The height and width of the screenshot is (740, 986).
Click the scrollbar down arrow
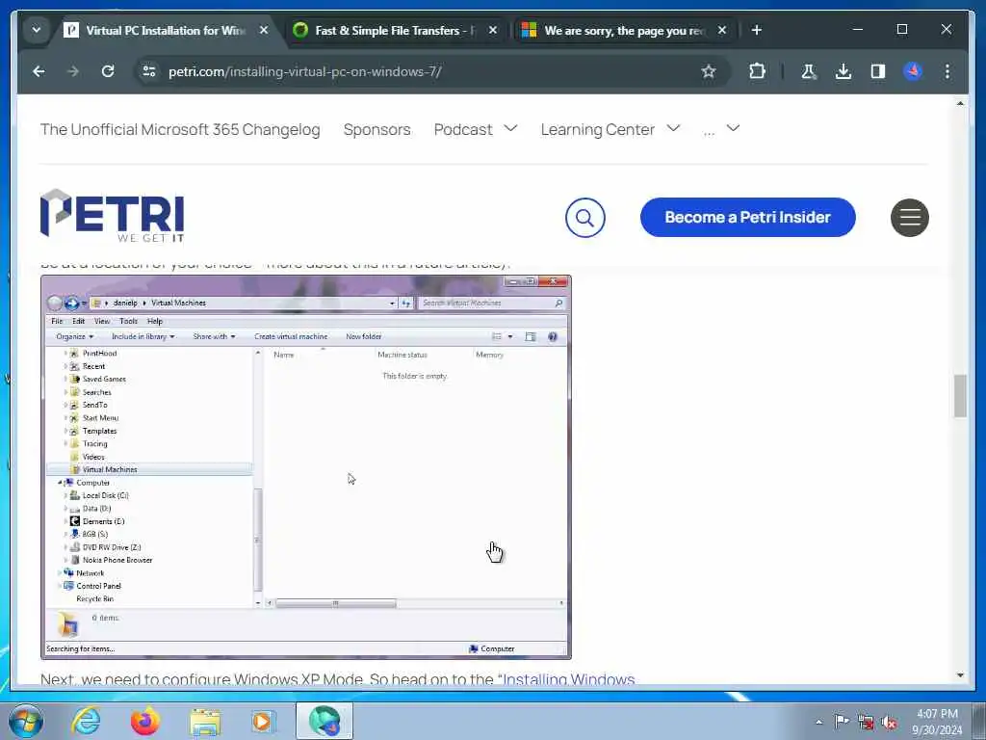point(960,675)
